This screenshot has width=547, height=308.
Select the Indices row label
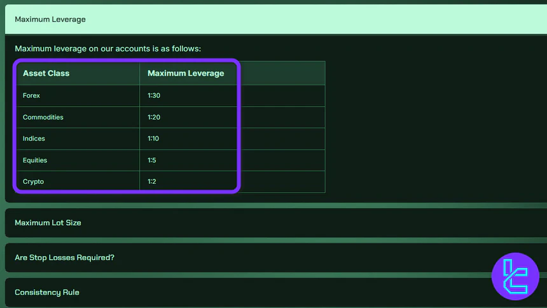34,139
